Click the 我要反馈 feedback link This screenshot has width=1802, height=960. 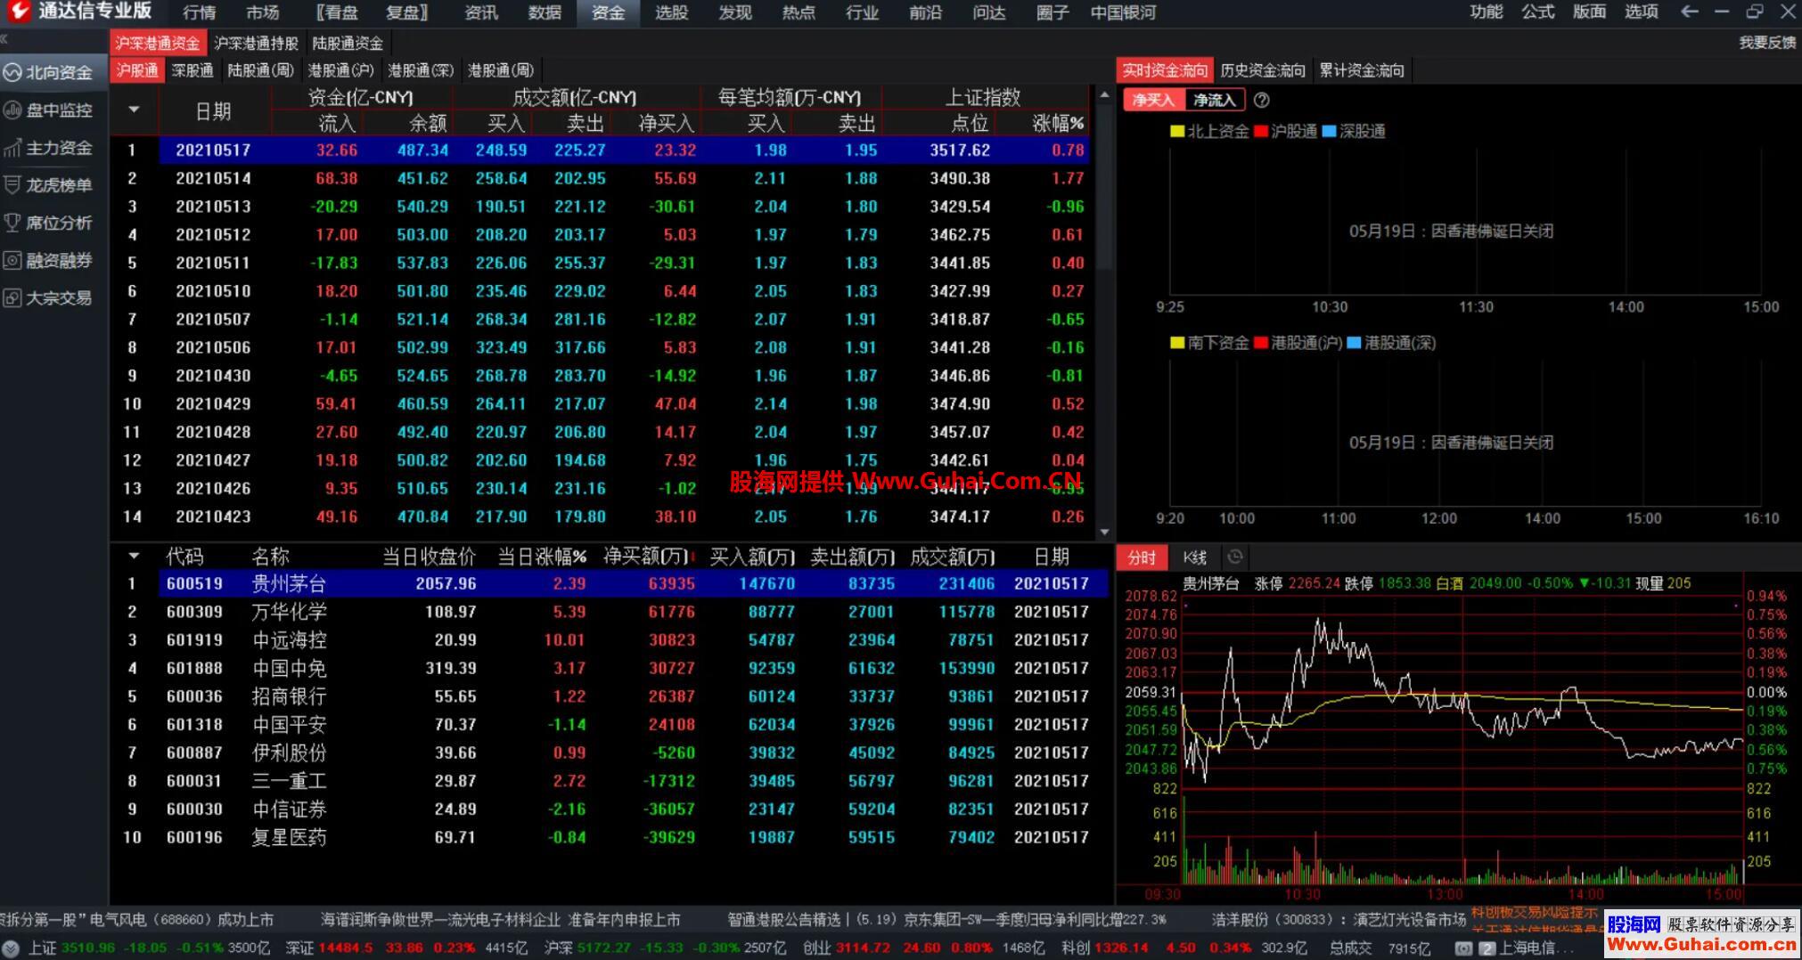click(x=1765, y=41)
